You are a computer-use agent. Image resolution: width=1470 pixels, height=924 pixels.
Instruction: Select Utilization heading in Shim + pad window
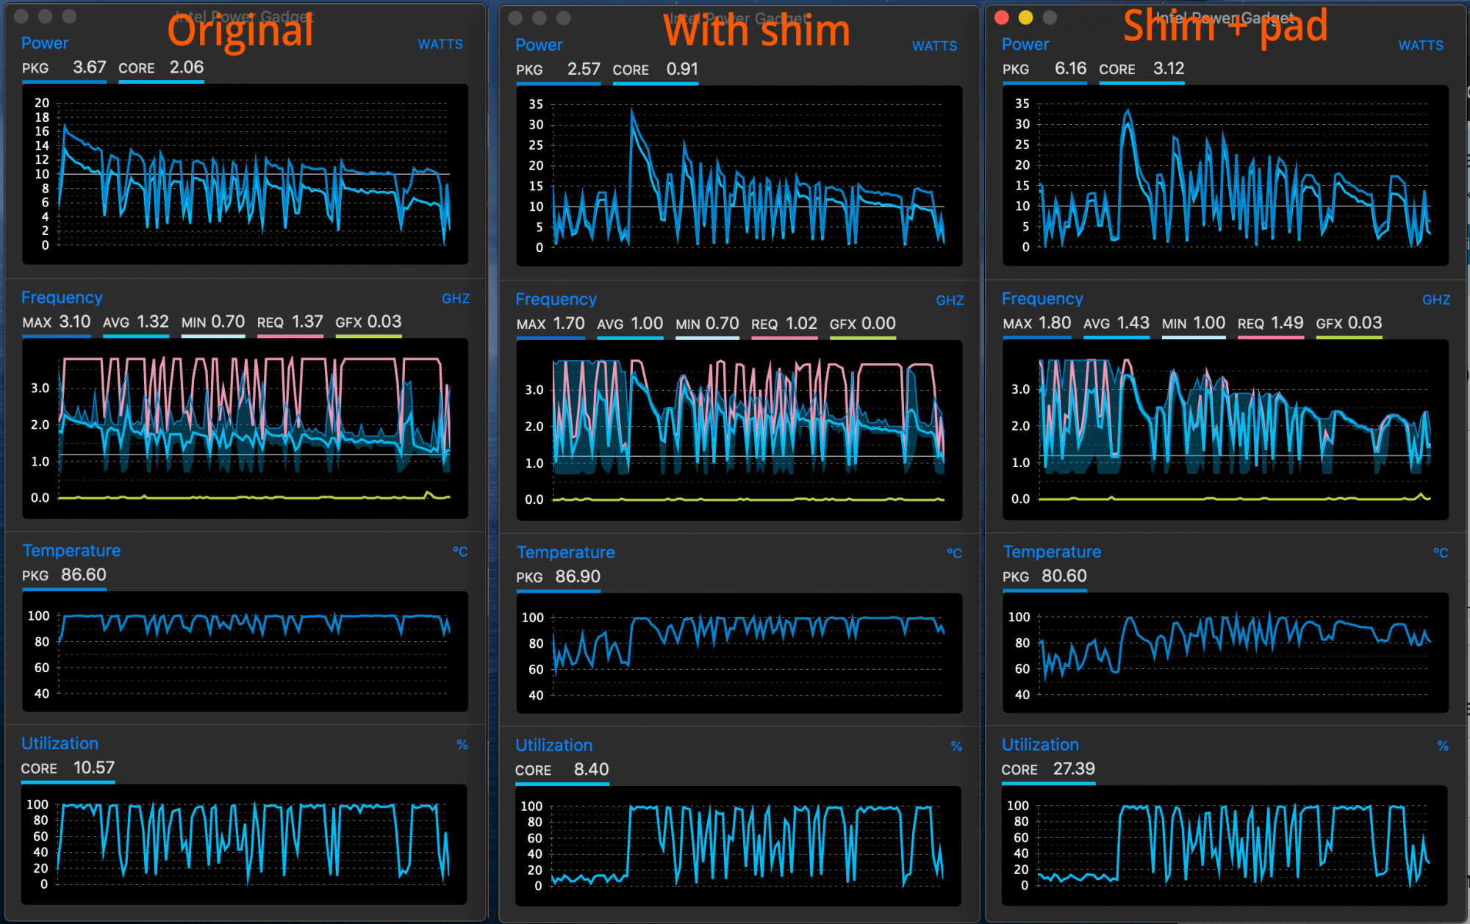1040,744
